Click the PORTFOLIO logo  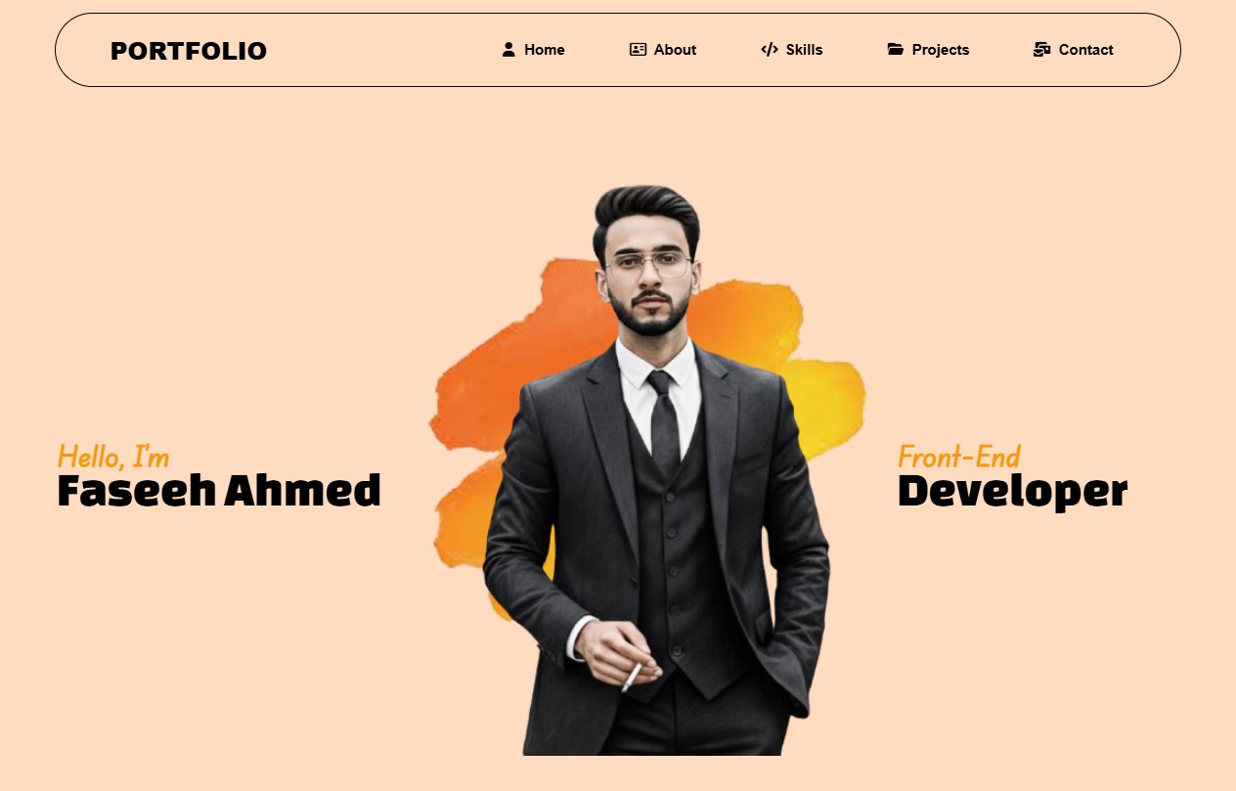[x=189, y=51]
